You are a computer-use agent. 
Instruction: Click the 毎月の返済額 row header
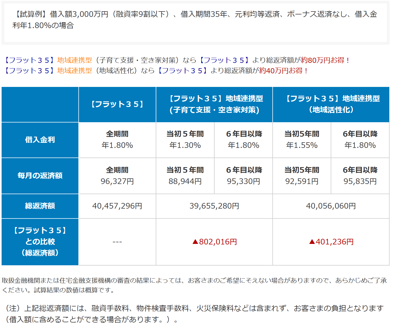coord(40,176)
